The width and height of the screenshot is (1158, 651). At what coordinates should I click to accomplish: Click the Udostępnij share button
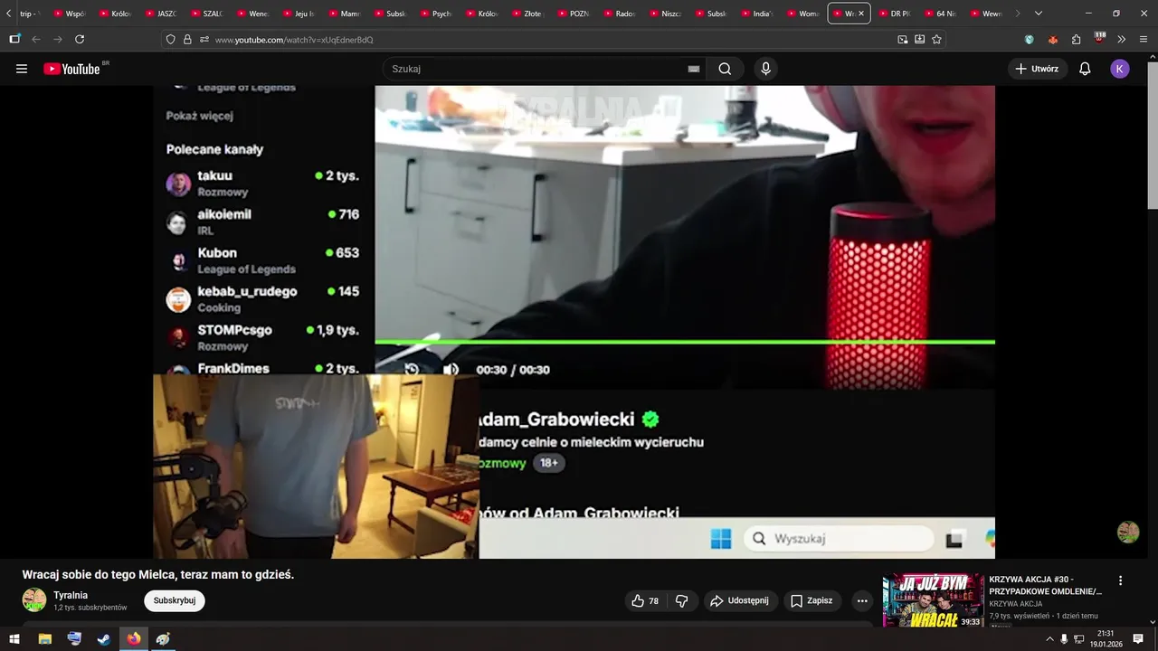click(740, 600)
